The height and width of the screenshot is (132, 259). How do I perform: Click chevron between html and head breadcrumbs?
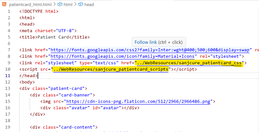75,5
